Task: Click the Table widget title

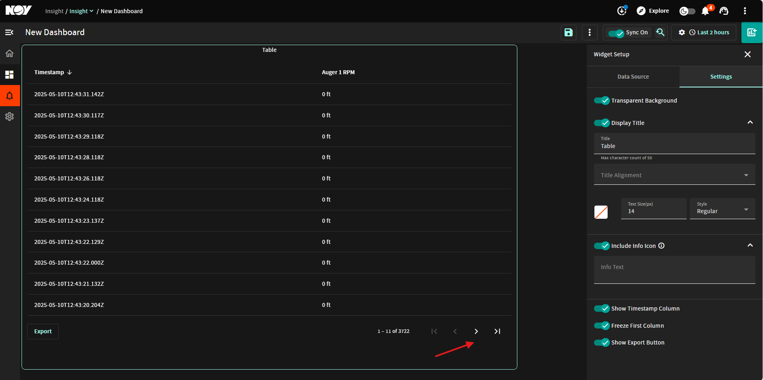Action: [269, 50]
